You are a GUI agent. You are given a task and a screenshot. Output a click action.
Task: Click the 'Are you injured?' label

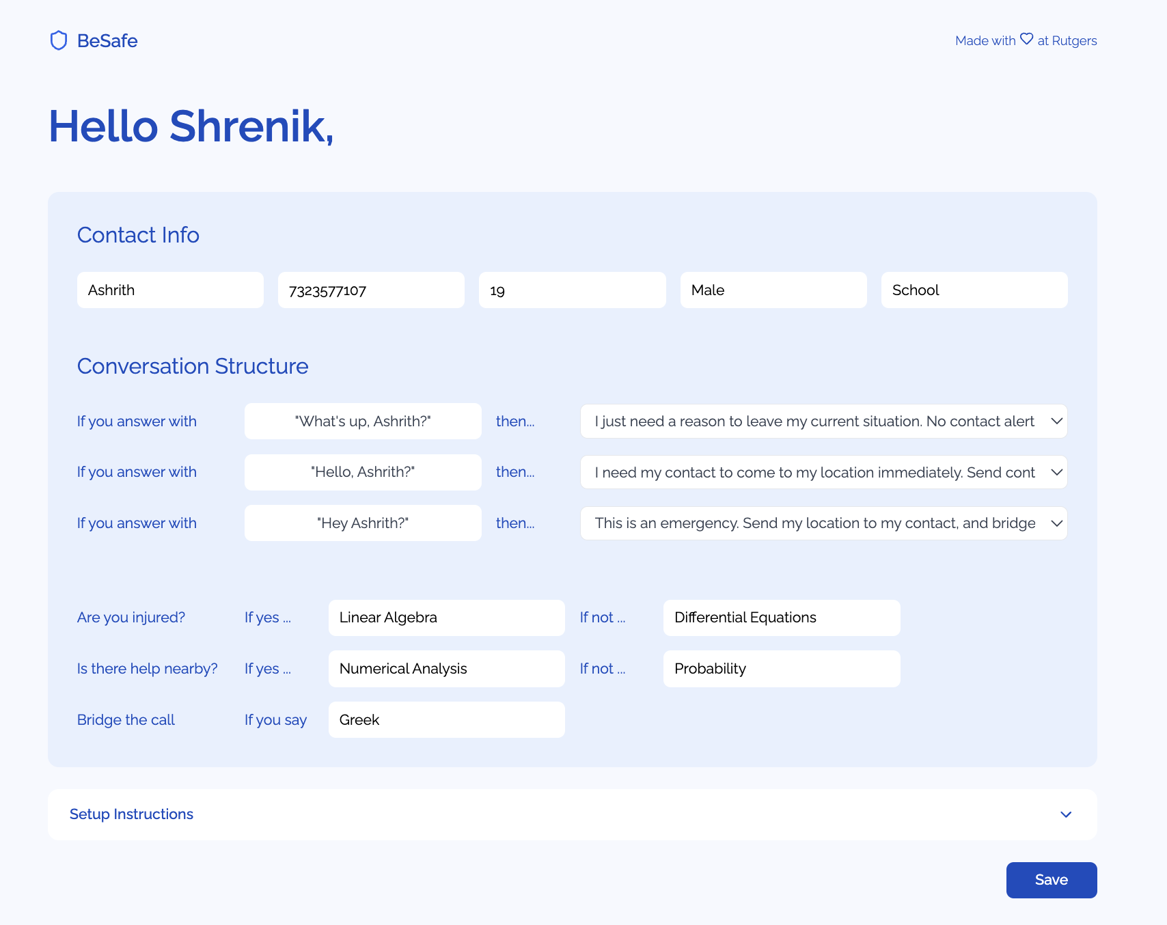pos(131,618)
